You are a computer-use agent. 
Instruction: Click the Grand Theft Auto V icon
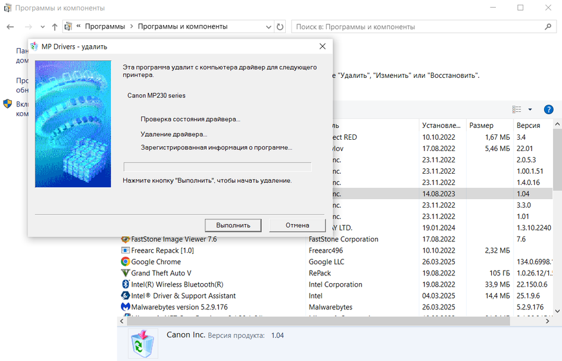click(x=125, y=273)
